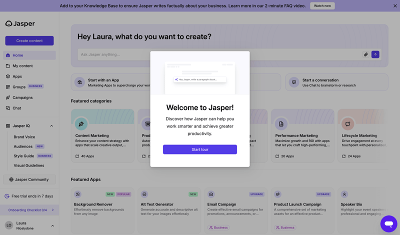400x235 pixels.
Task: Click the 40 Apps count on Content Marketing
Action: [x=84, y=156]
